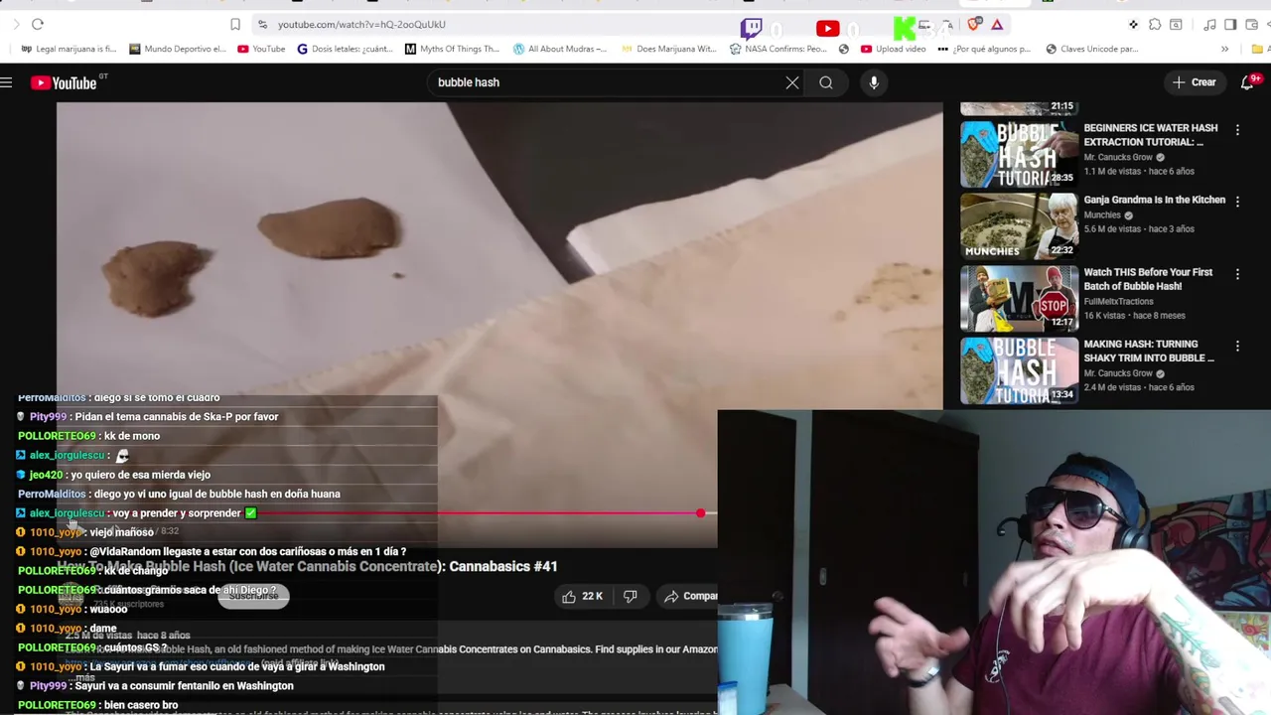1271x715 pixels.
Task: Open 'All About Mudras' bookmark
Action: click(560, 49)
